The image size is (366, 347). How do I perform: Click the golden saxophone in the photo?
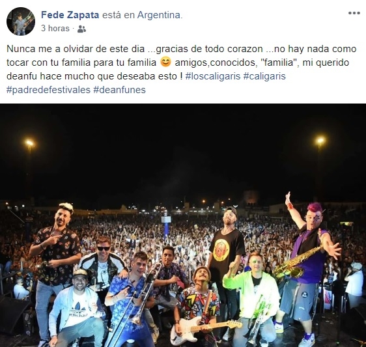[296, 262]
